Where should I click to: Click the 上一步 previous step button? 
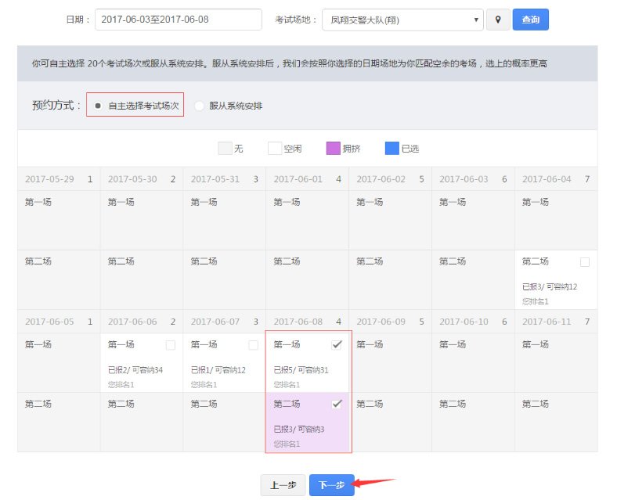point(283,485)
